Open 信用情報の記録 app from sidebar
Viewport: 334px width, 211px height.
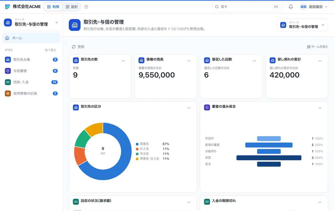[31, 93]
